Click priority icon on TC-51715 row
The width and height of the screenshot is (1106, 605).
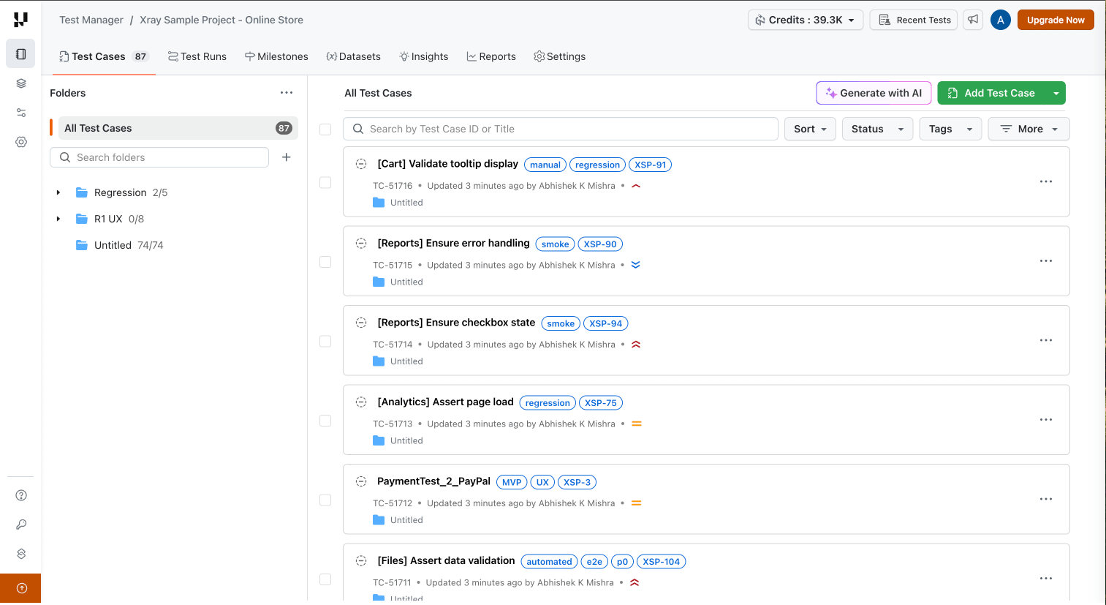[x=636, y=265]
